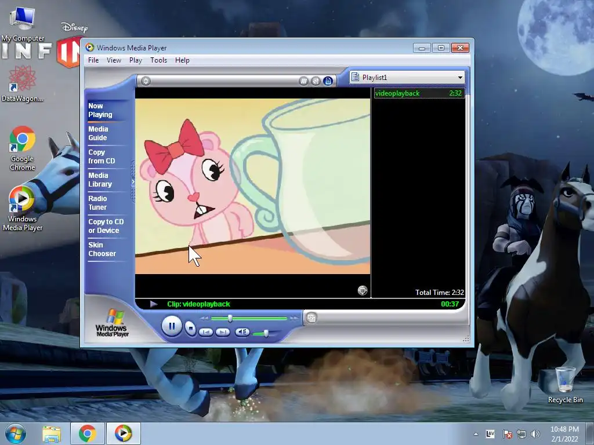Click the volume slider handle
594x445 pixels.
tap(266, 333)
